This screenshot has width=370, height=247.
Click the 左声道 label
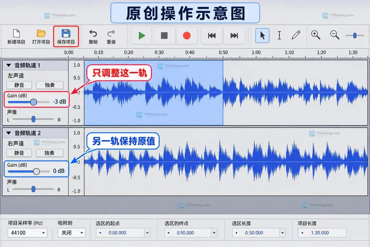coord(16,76)
